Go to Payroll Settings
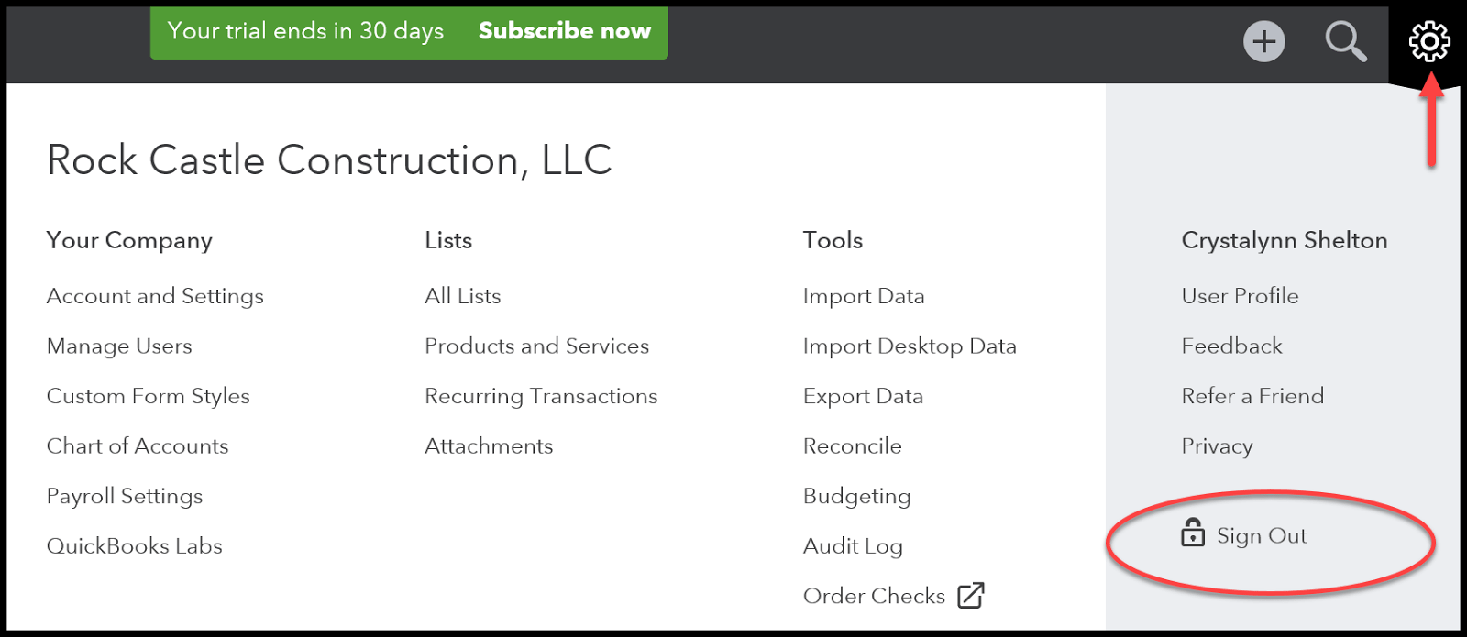This screenshot has width=1467, height=637. [x=125, y=496]
